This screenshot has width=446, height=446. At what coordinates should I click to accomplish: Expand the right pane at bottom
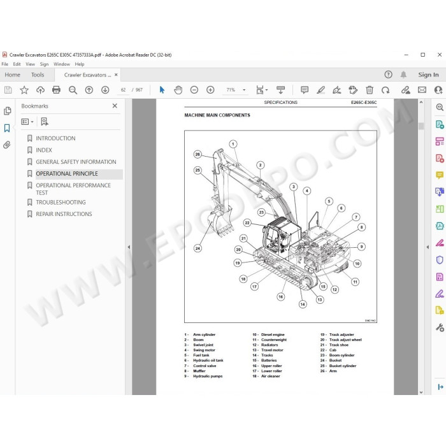[x=440, y=387]
